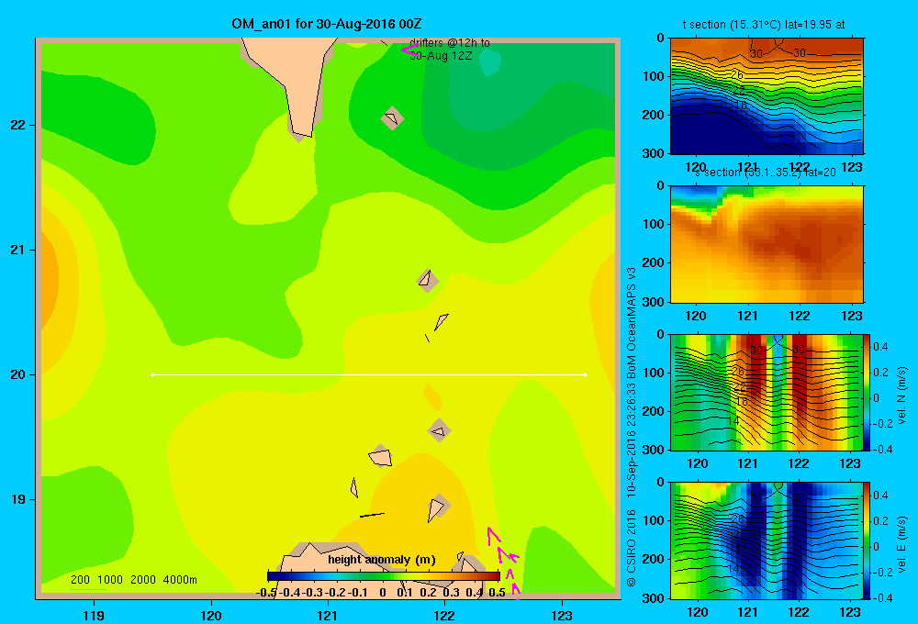Click longitude tick label 123 below main map

coord(562,615)
